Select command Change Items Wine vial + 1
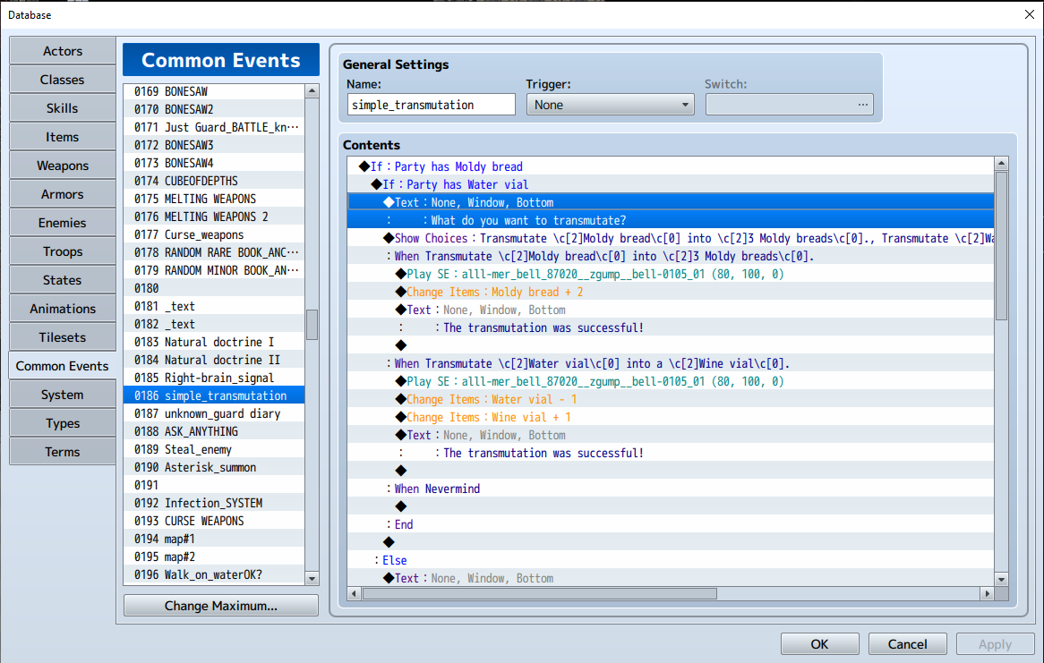Screen dimensions: 1044x663 coord(671,417)
